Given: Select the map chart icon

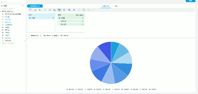Looking at the screenshot, I should pyautogui.click(x=69, y=10).
